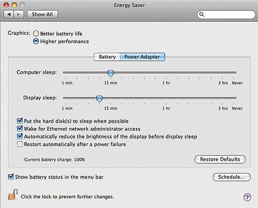This screenshot has height=208, width=258.
Task: Switch to the Battery tab
Action: tap(107, 57)
